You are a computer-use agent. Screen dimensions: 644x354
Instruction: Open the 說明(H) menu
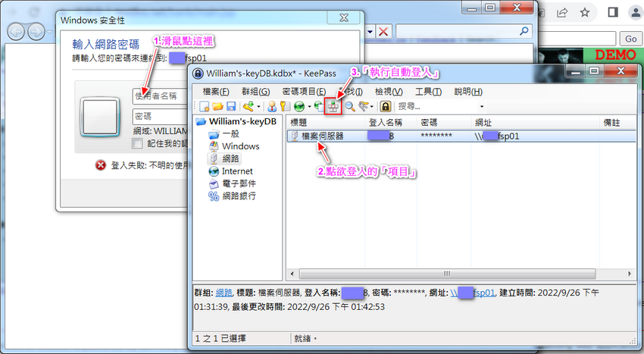[x=468, y=92]
